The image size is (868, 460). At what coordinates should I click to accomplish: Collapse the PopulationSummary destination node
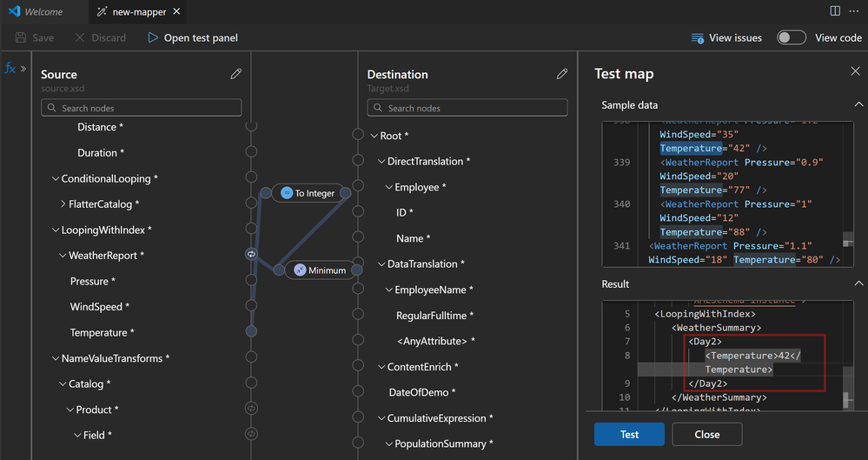pos(388,444)
